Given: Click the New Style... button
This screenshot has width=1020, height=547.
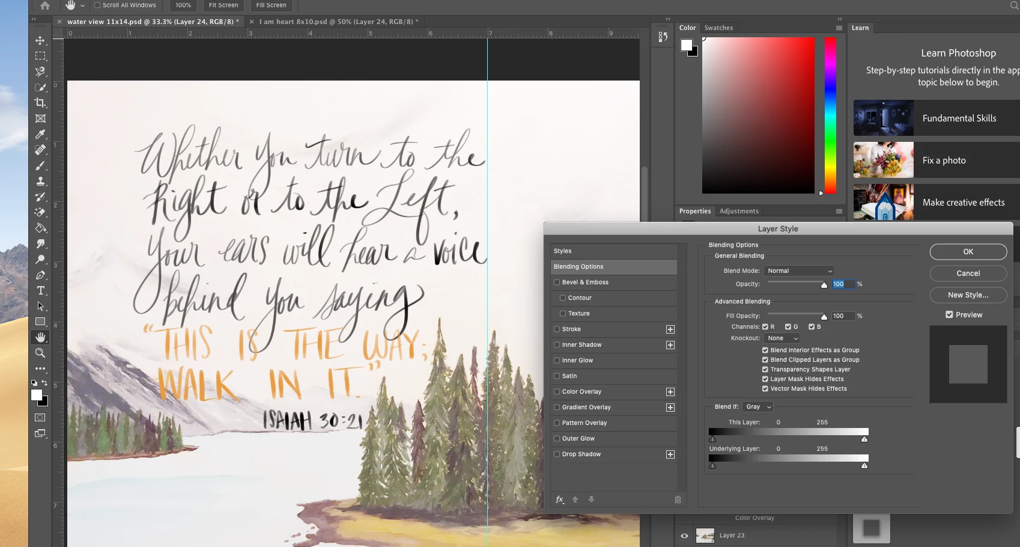Looking at the screenshot, I should point(968,295).
